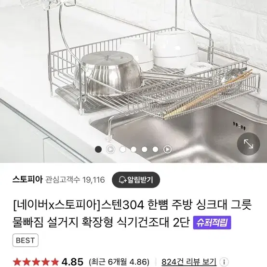Open the 스토피아 store page

pyautogui.click(x=27, y=179)
